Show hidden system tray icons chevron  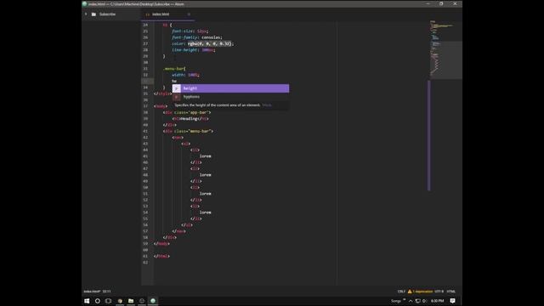point(411,301)
